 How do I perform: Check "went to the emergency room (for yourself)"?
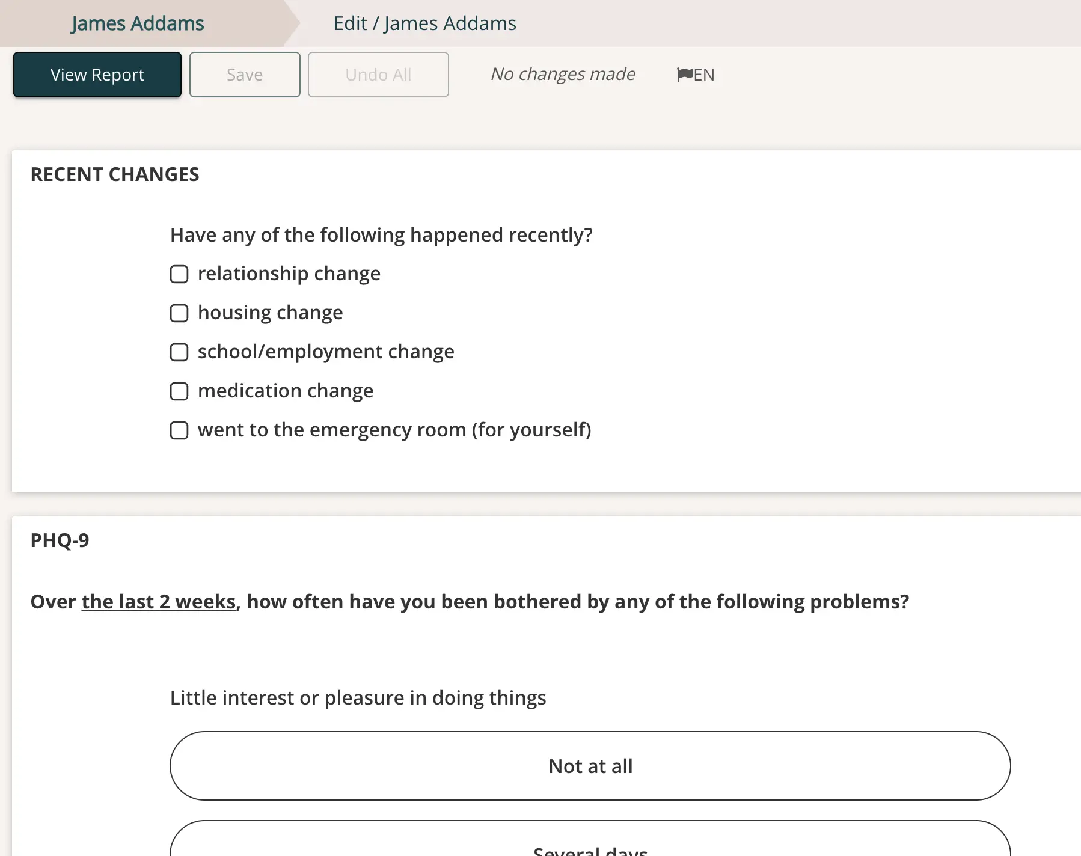click(x=179, y=430)
